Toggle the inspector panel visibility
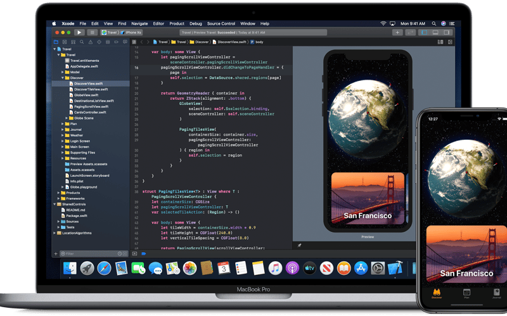The height and width of the screenshot is (316, 507). tap(447, 32)
